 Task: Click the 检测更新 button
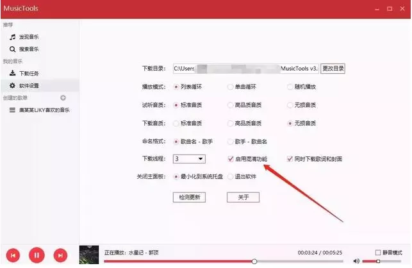pyautogui.click(x=189, y=197)
